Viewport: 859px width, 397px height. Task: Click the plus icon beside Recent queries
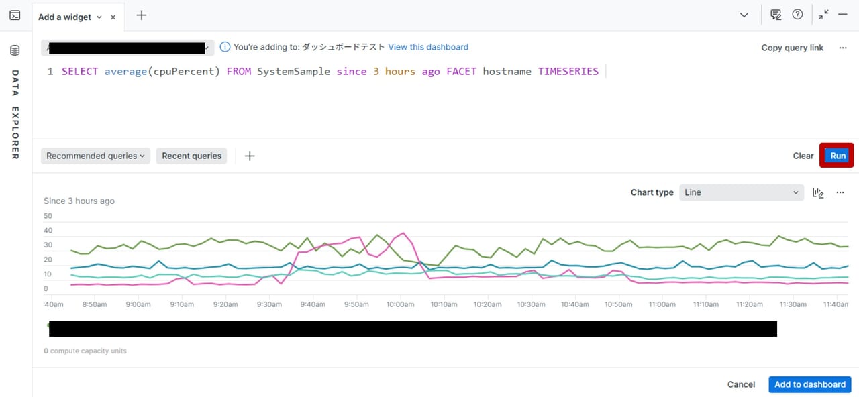coord(250,156)
